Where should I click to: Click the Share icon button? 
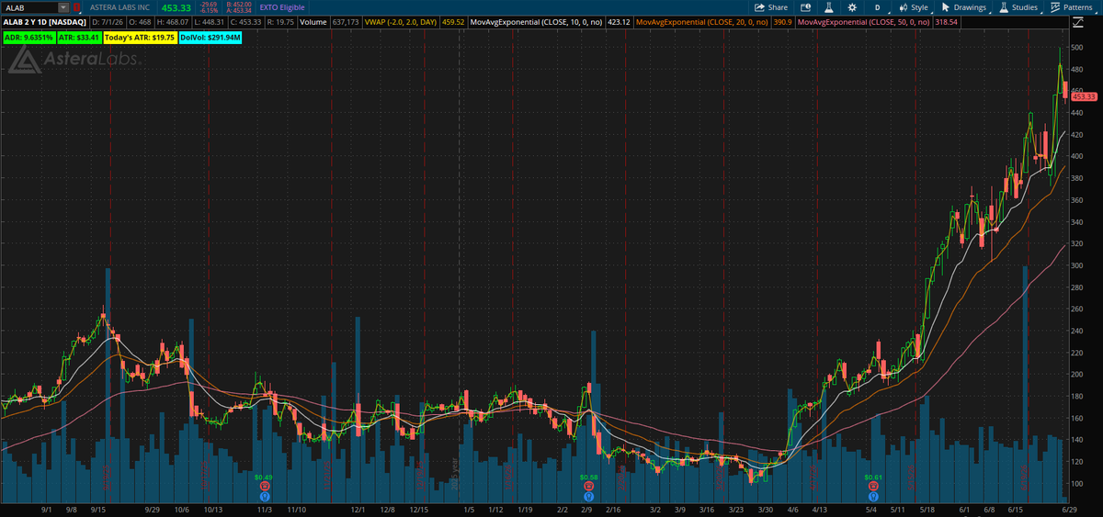770,6
